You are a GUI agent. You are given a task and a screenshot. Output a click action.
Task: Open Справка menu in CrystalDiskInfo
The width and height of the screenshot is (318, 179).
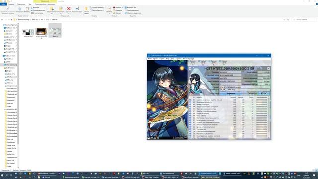pyautogui.click(x=178, y=59)
